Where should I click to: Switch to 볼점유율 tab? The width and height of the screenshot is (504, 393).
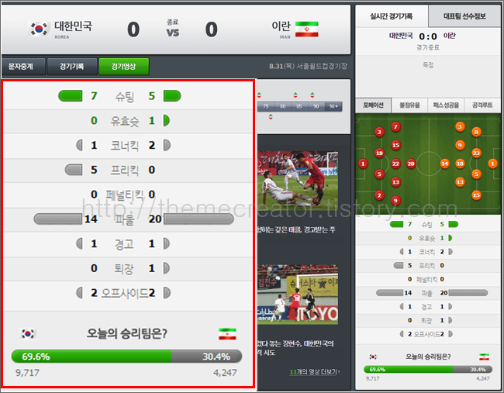[409, 105]
